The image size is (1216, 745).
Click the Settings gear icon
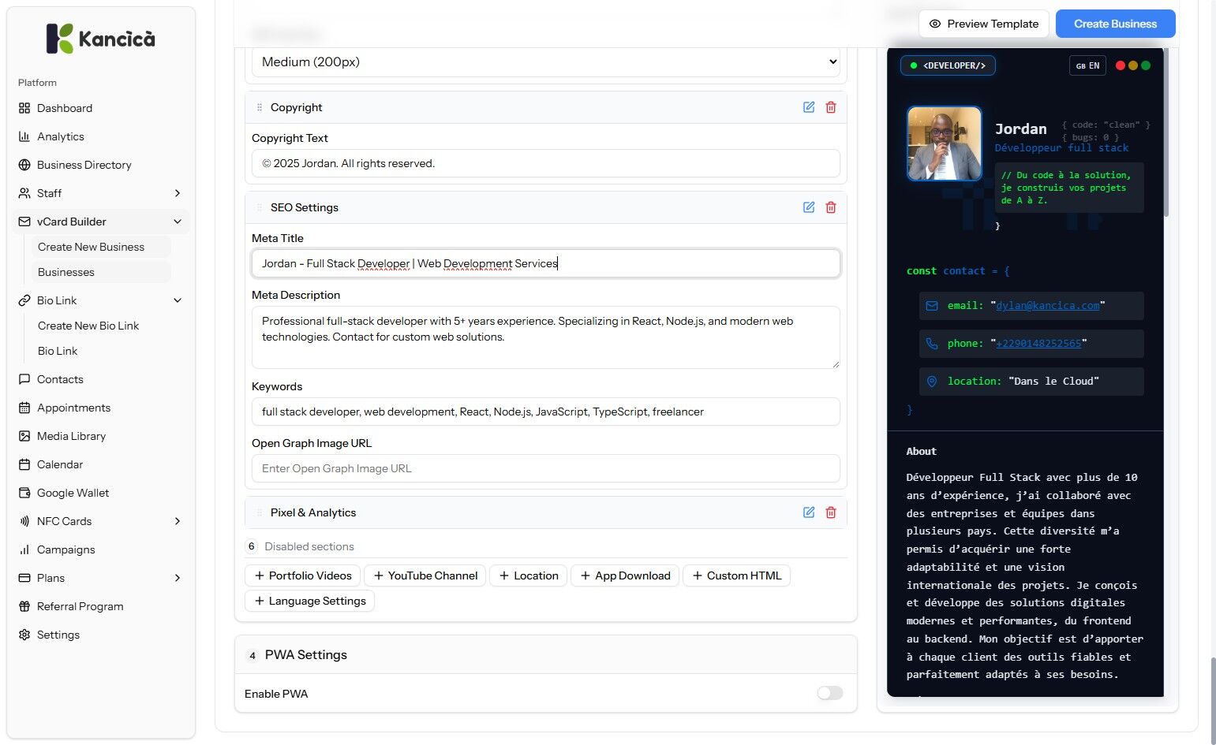tap(24, 635)
